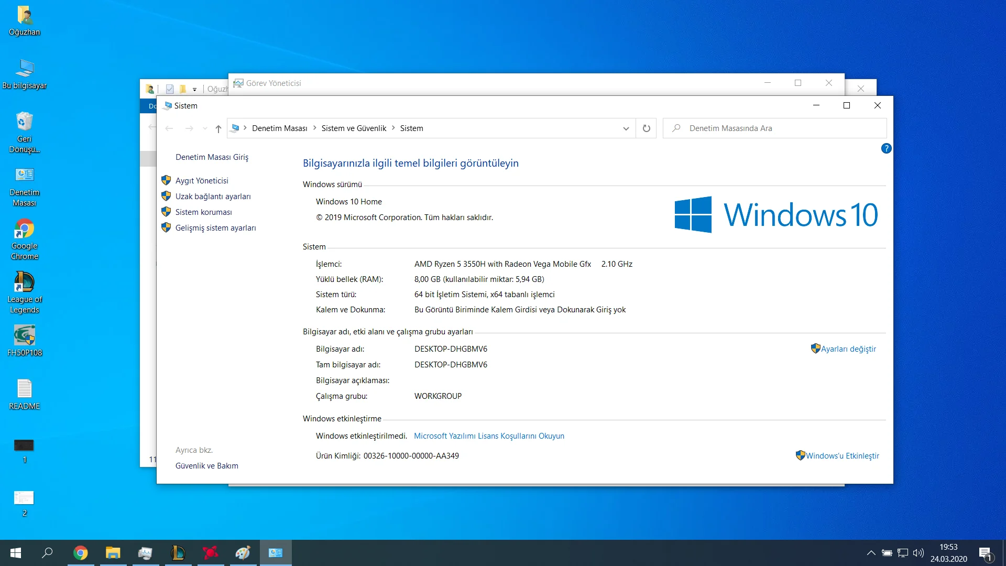The width and height of the screenshot is (1006, 566).
Task: Click the Windows Start button
Action: [16, 553]
